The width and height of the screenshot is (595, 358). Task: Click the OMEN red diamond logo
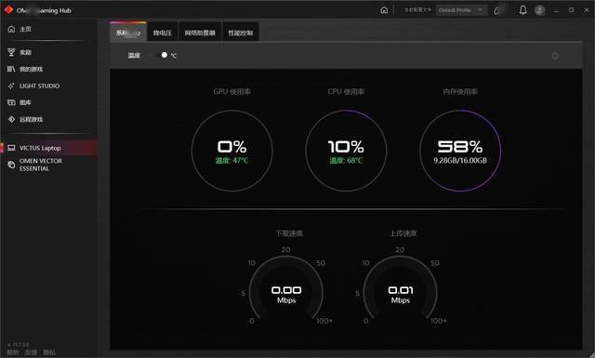[8, 10]
